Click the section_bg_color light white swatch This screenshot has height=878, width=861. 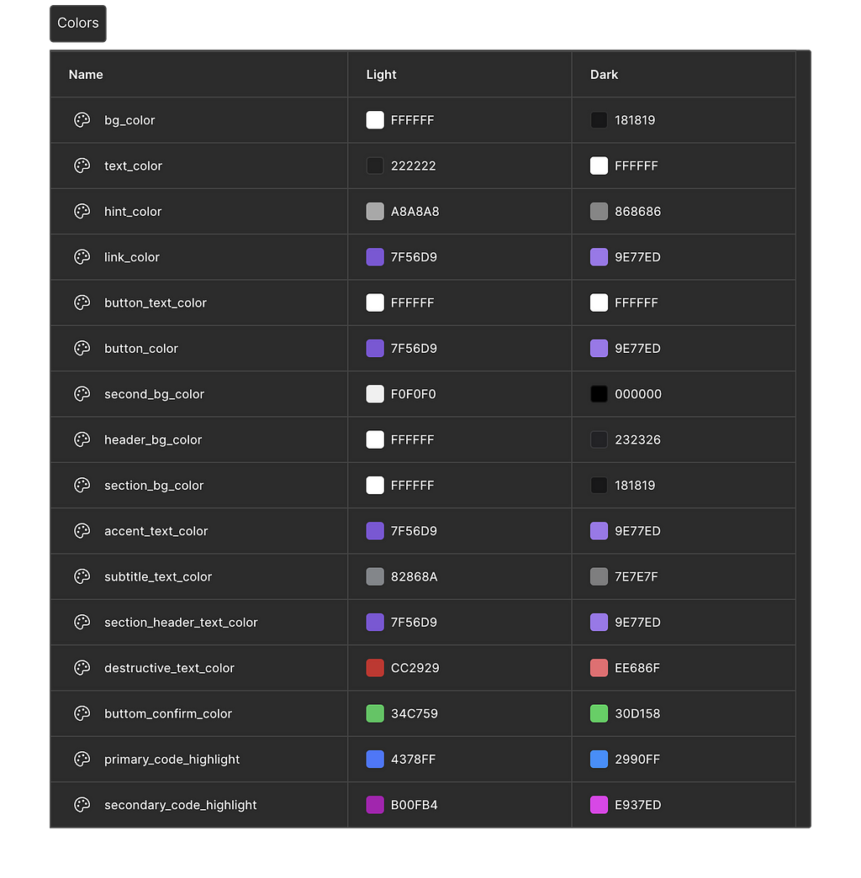pos(375,485)
